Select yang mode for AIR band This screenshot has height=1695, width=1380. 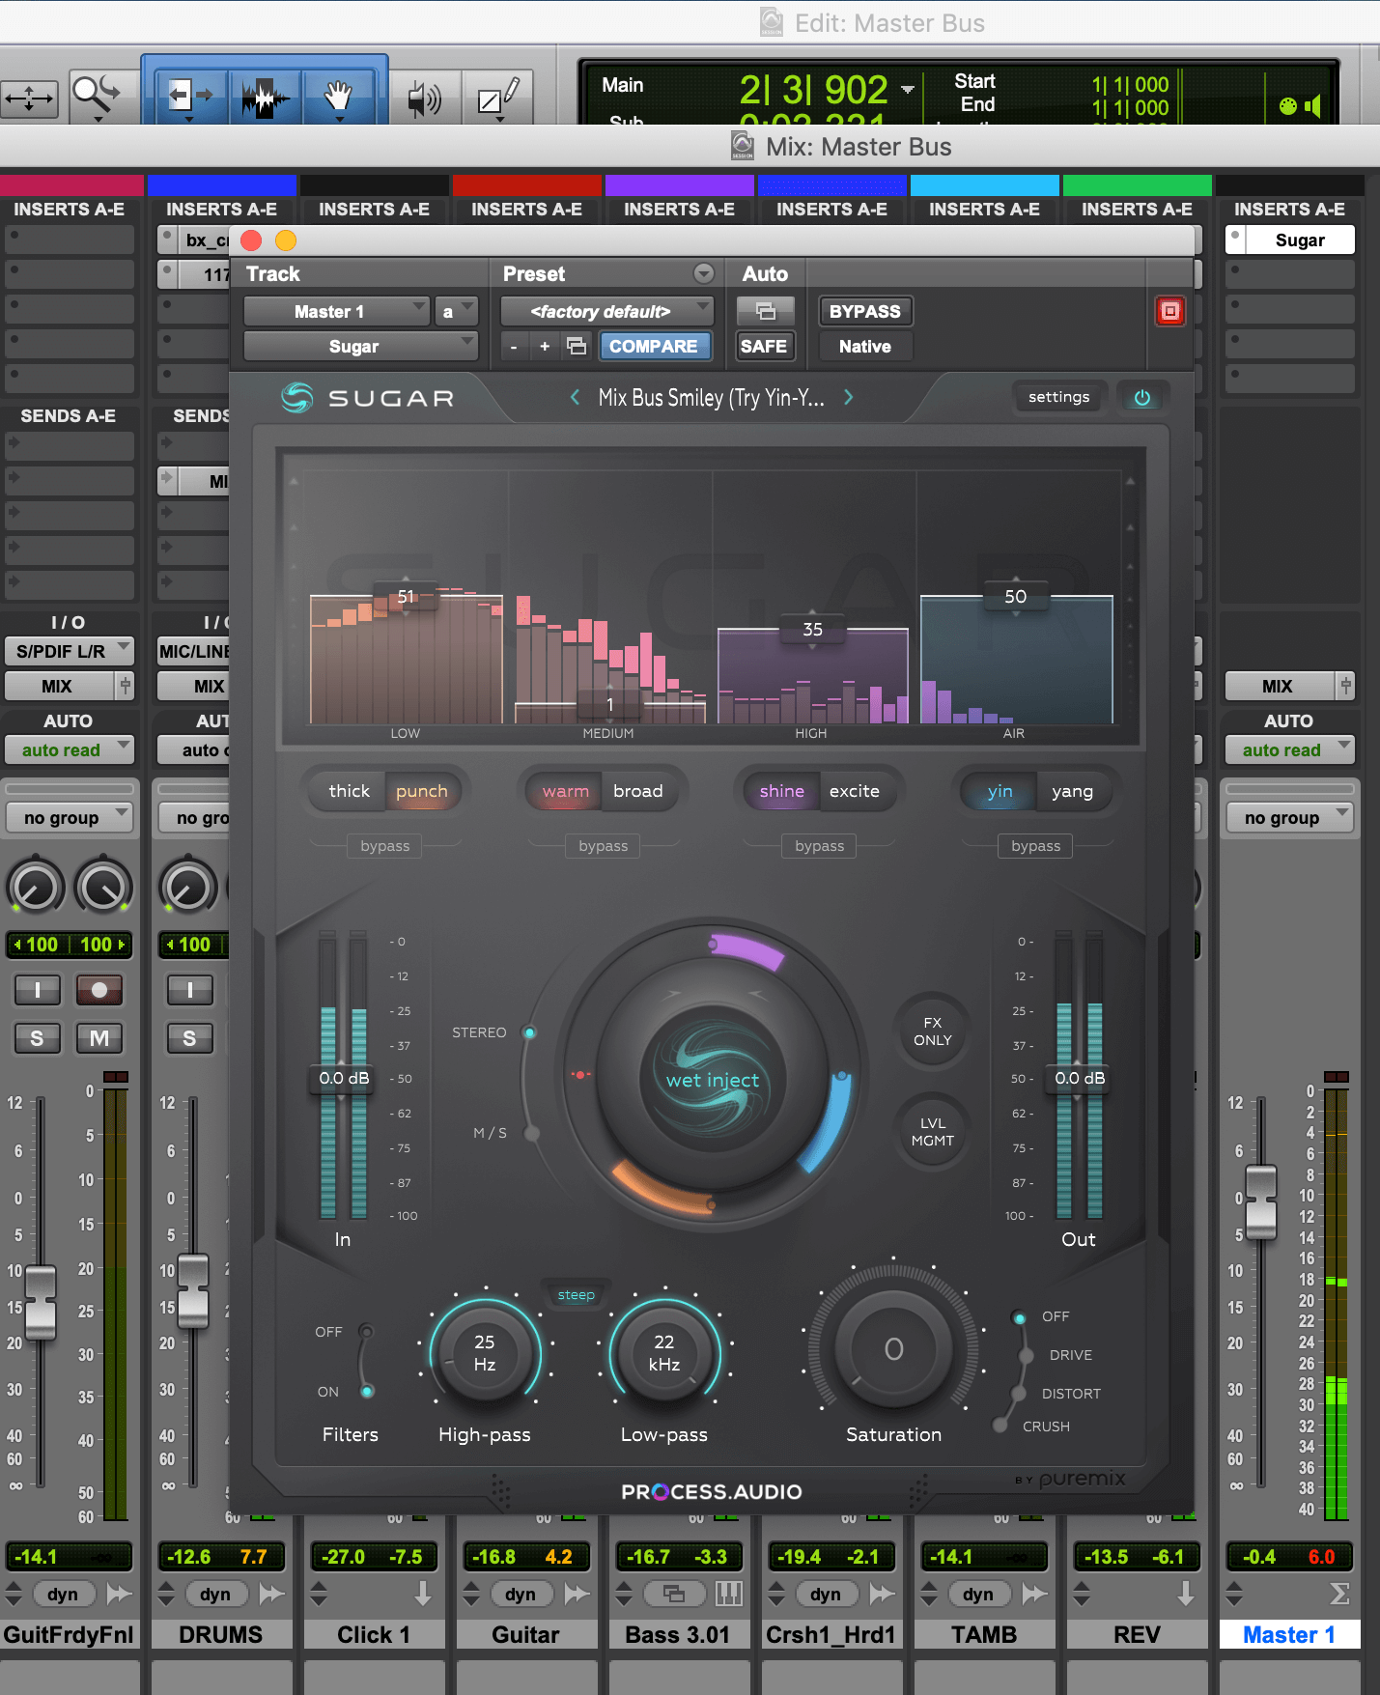coord(1073,791)
